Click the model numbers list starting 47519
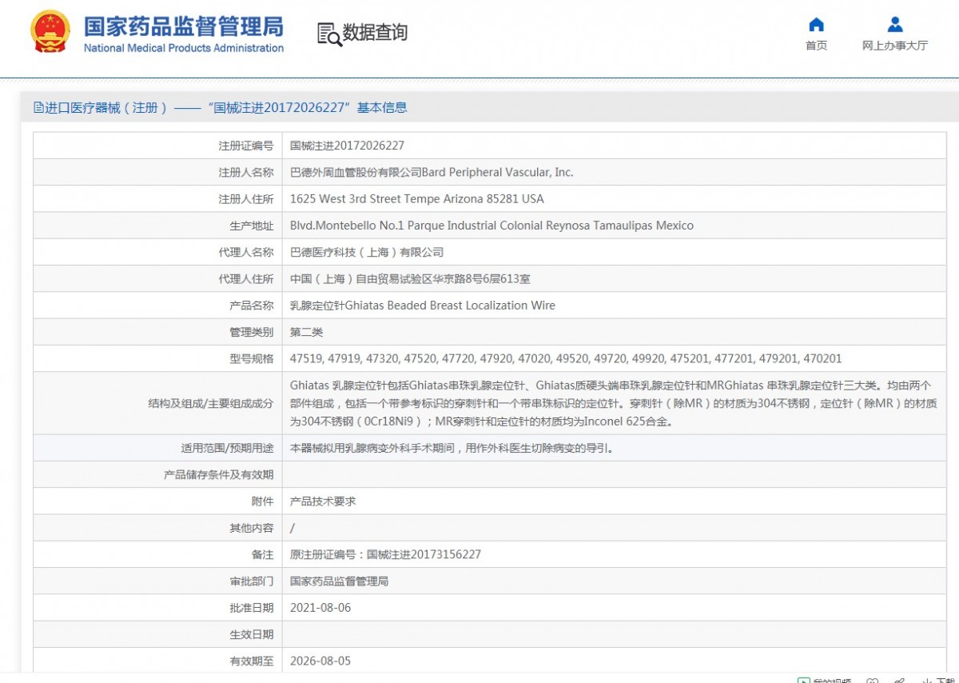This screenshot has height=683, width=959. [565, 358]
